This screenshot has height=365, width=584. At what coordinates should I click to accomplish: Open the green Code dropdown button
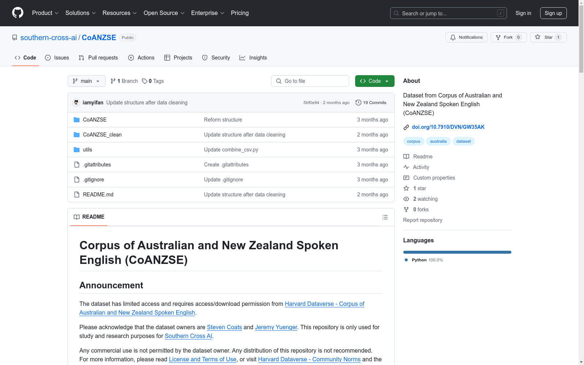[374, 81]
